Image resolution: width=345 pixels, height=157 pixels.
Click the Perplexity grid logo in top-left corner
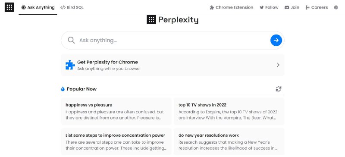9,7
